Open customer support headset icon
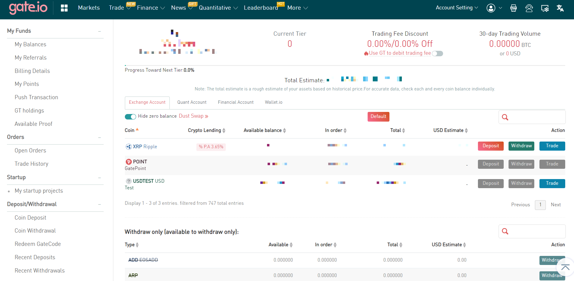This screenshot has width=574, height=281. point(529,8)
